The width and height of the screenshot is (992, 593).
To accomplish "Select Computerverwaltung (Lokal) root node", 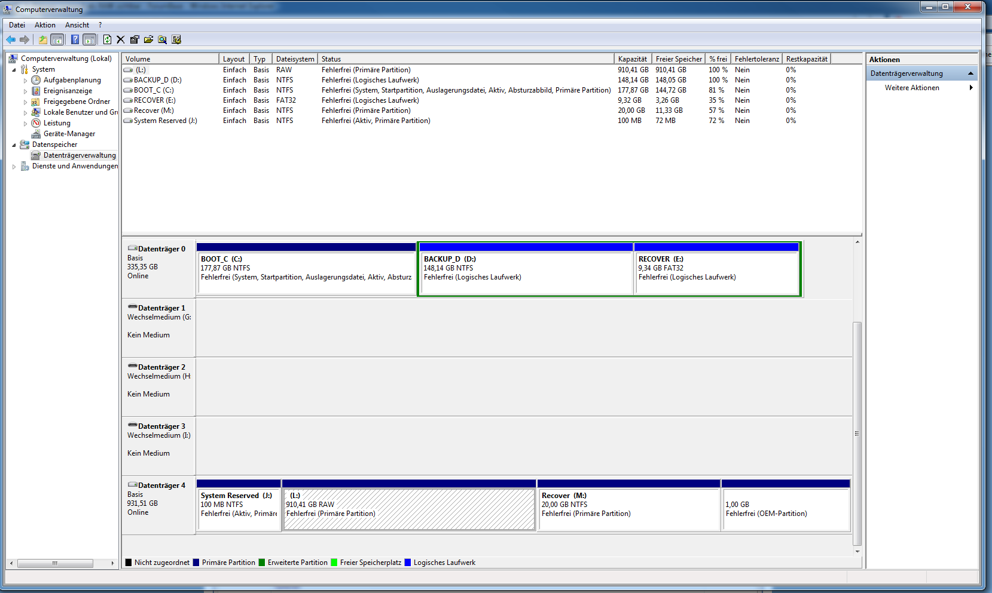I will point(66,59).
